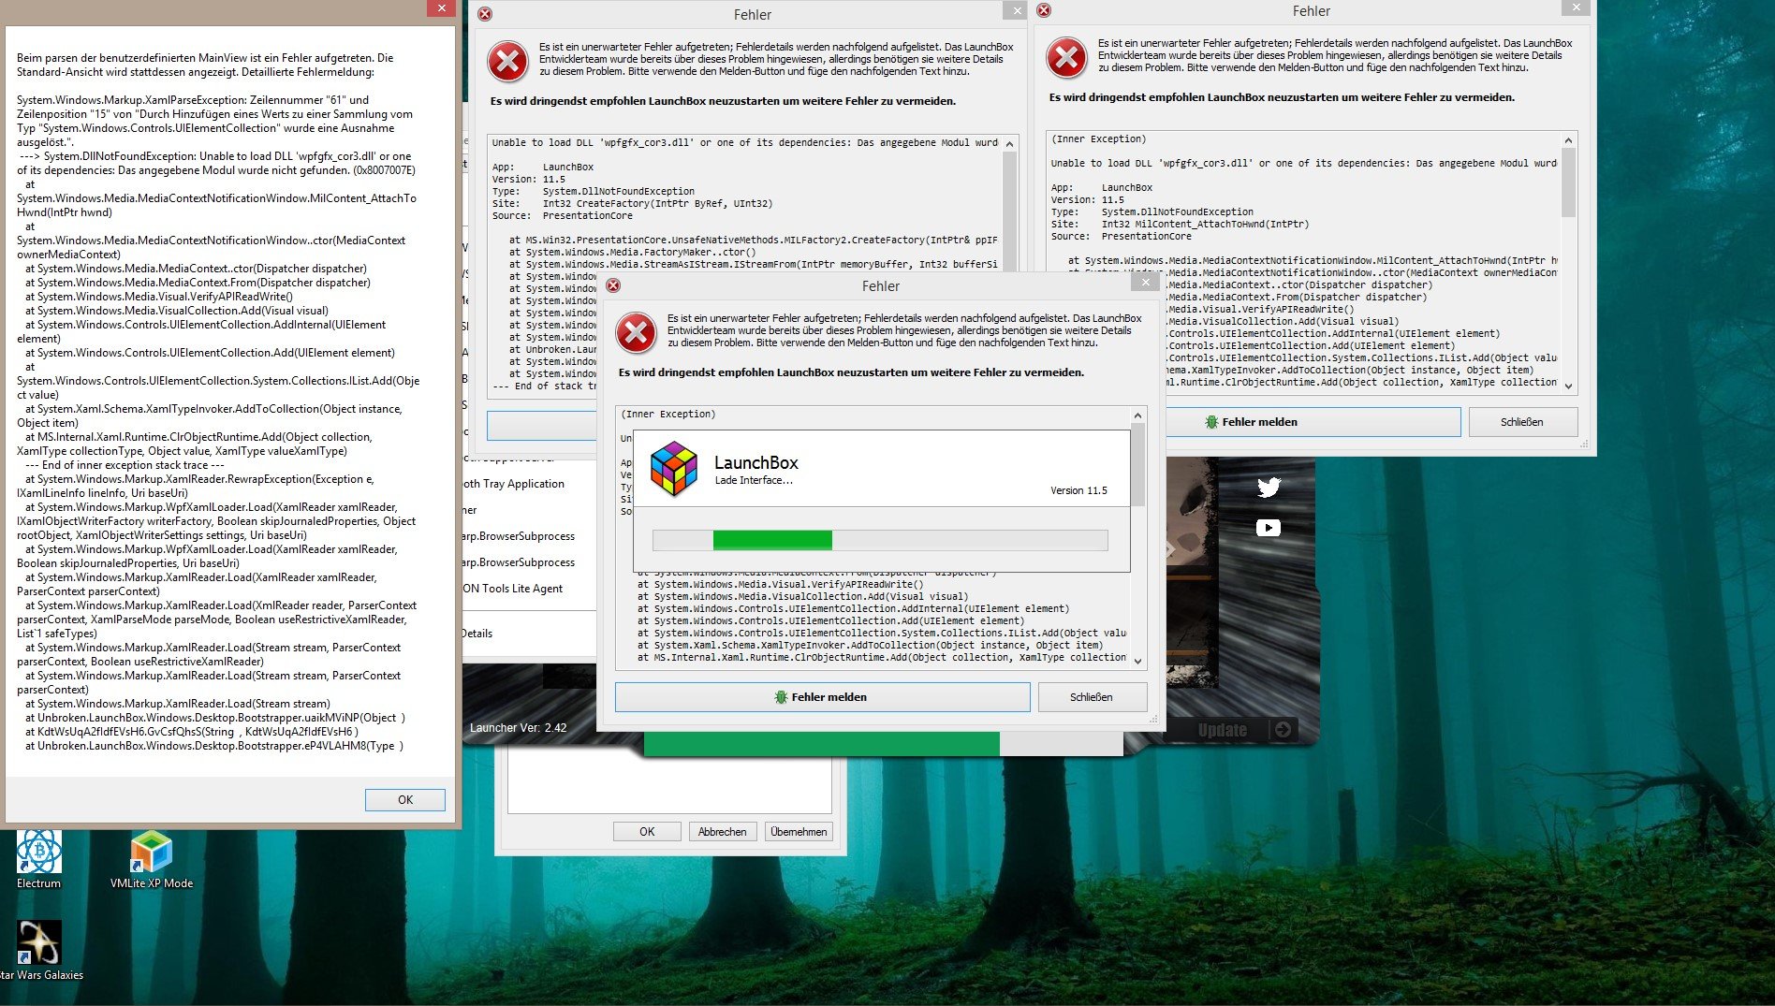Click Fehler melden in the front Fehler dialog
The image size is (1775, 1006).
[x=822, y=697]
